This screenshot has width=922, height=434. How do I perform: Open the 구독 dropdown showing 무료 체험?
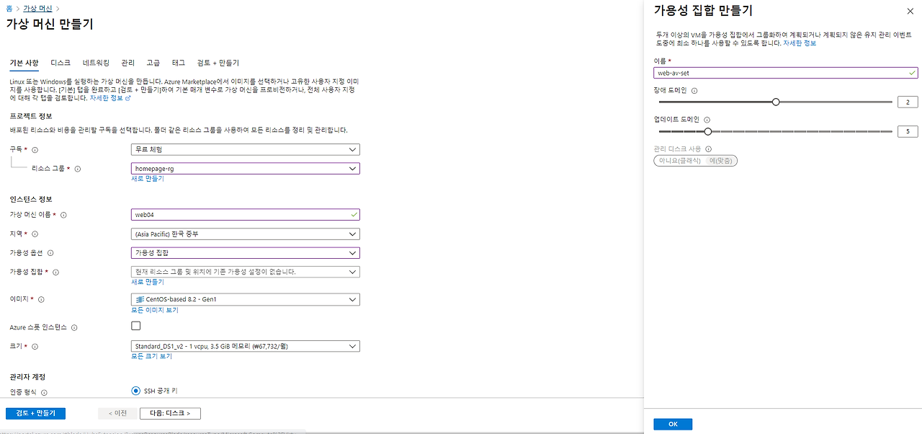coord(246,149)
